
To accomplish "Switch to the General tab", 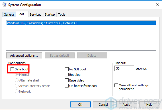I will 9,15.
